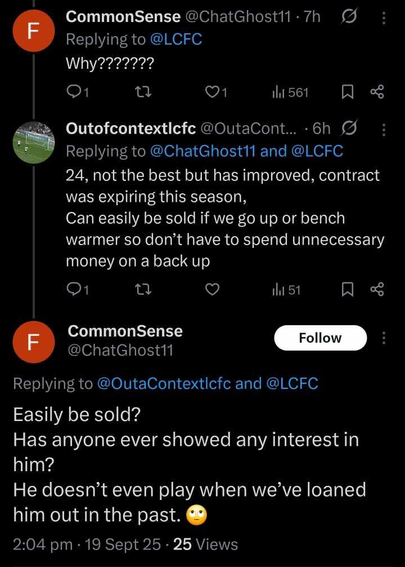Open Grok icon on CommonSense's first tweet
Viewport: 405px width, 567px height.
point(349,17)
